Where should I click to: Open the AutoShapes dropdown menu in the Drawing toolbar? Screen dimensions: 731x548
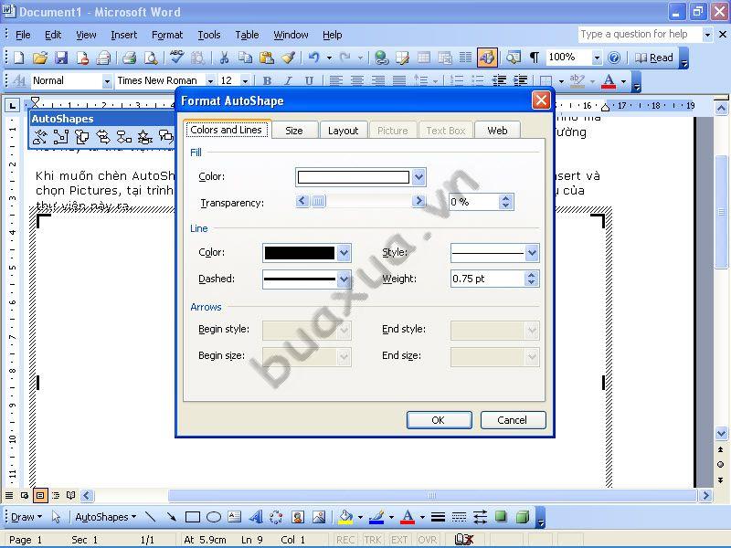click(106, 517)
